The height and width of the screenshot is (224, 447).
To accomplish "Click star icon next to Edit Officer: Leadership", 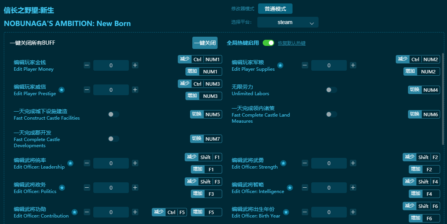I will pos(70,163).
